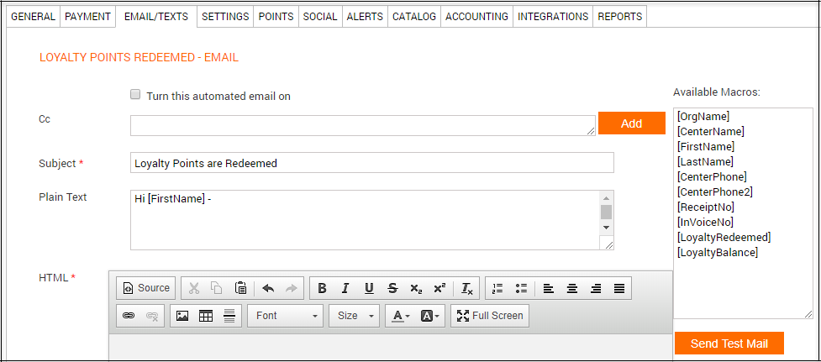The height and width of the screenshot is (362, 821).
Task: Open the ALERTS tab
Action: click(x=365, y=16)
